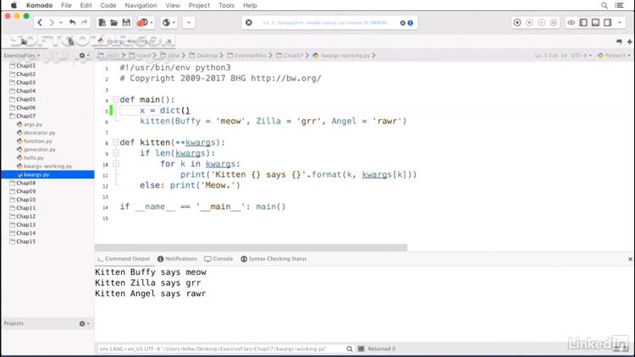Open the Tools menu
The width and height of the screenshot is (635, 357).
(226, 5)
